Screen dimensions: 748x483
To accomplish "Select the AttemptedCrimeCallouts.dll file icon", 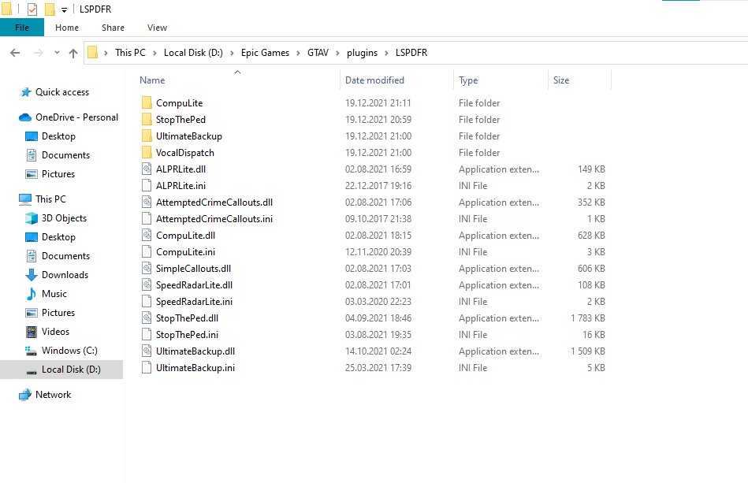I will click(147, 202).
